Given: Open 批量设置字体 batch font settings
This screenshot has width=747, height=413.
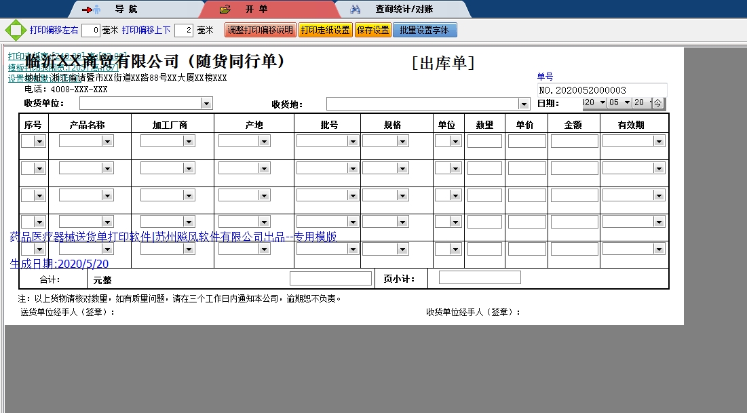Looking at the screenshot, I should coord(425,31).
